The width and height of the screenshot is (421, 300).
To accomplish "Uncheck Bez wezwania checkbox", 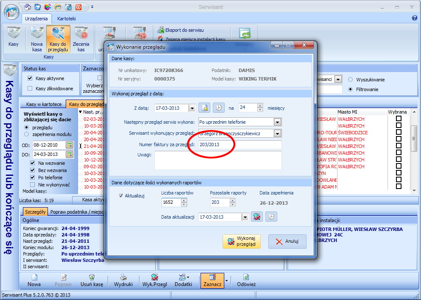I will point(33,170).
